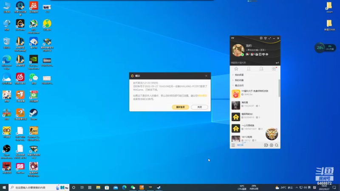Open Microsoft Edge from the taskbar

(x=124, y=188)
